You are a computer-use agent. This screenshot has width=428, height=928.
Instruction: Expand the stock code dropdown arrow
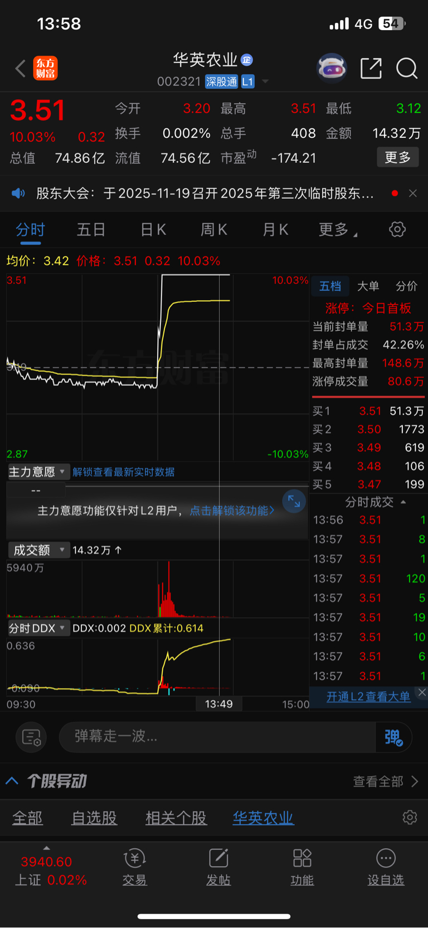[x=265, y=81]
